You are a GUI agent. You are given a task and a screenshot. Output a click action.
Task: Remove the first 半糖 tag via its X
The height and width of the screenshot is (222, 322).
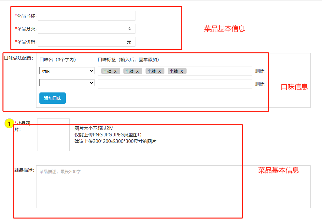115,71
